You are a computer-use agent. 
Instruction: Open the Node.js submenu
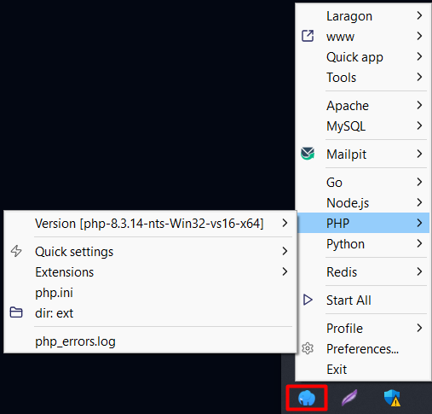tap(363, 203)
